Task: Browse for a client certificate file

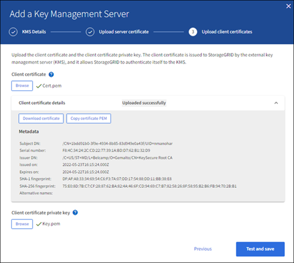Action: [22, 85]
